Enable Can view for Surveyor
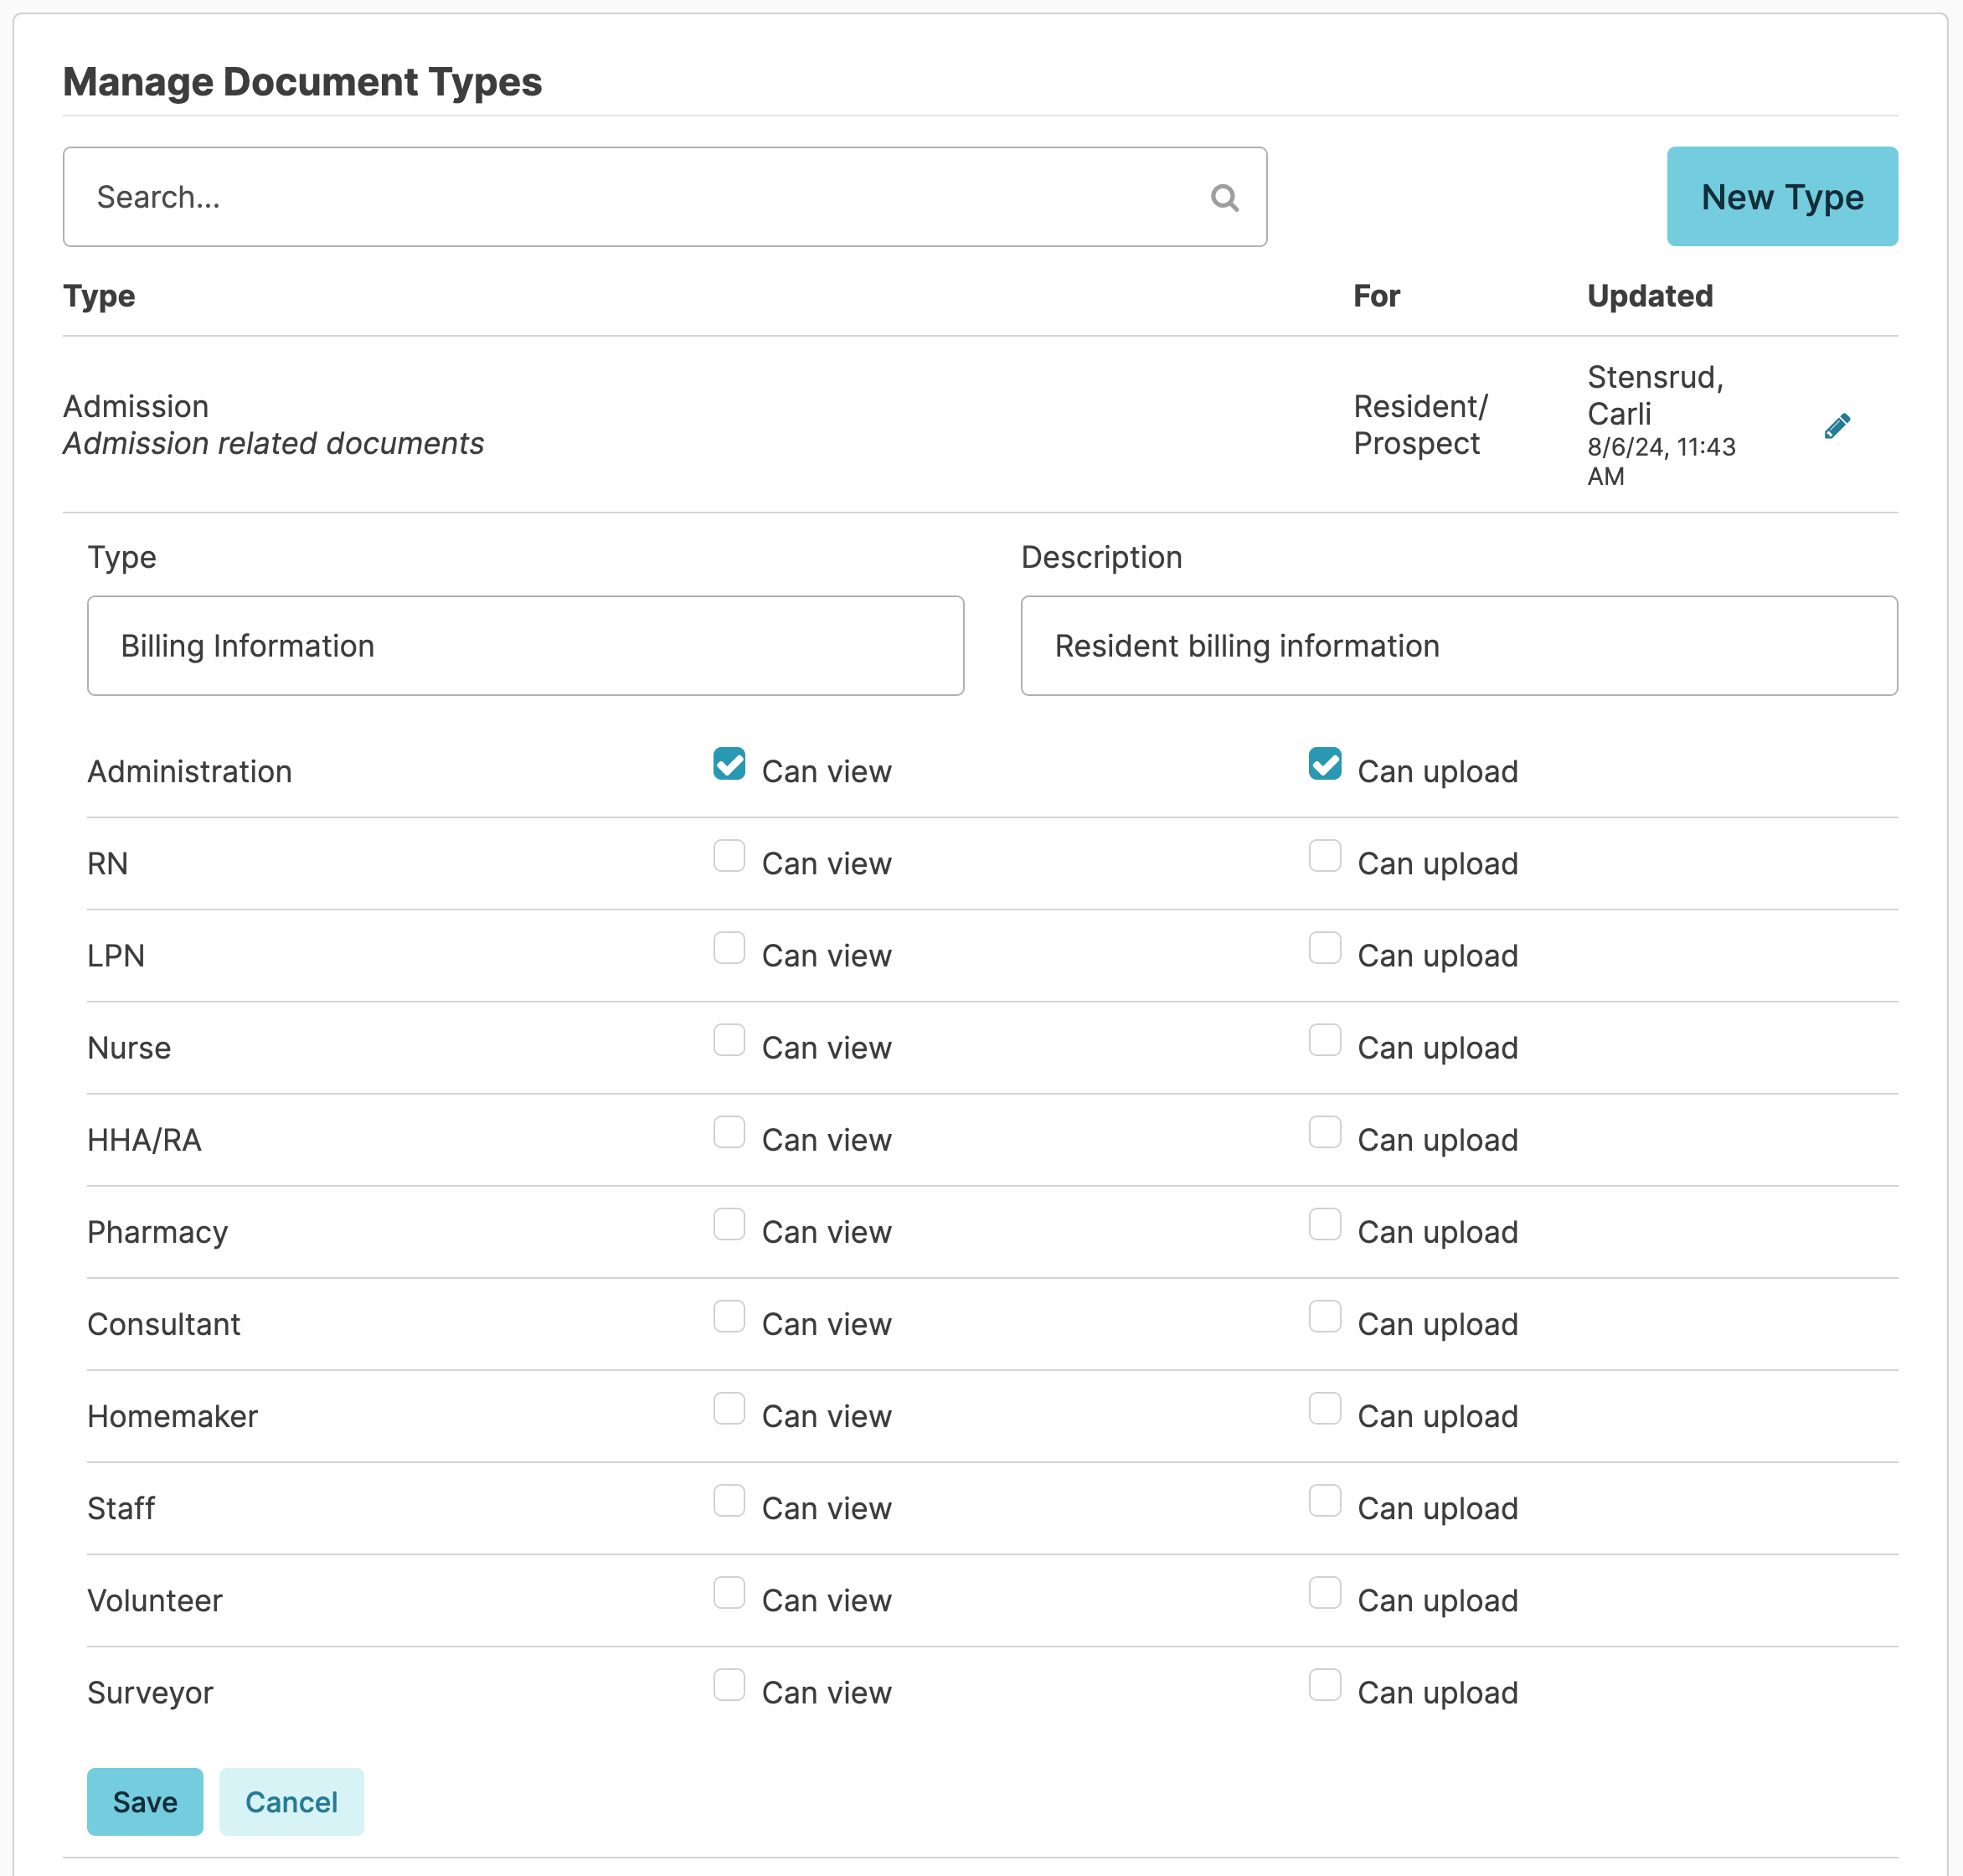This screenshot has height=1876, width=1963. point(729,1684)
